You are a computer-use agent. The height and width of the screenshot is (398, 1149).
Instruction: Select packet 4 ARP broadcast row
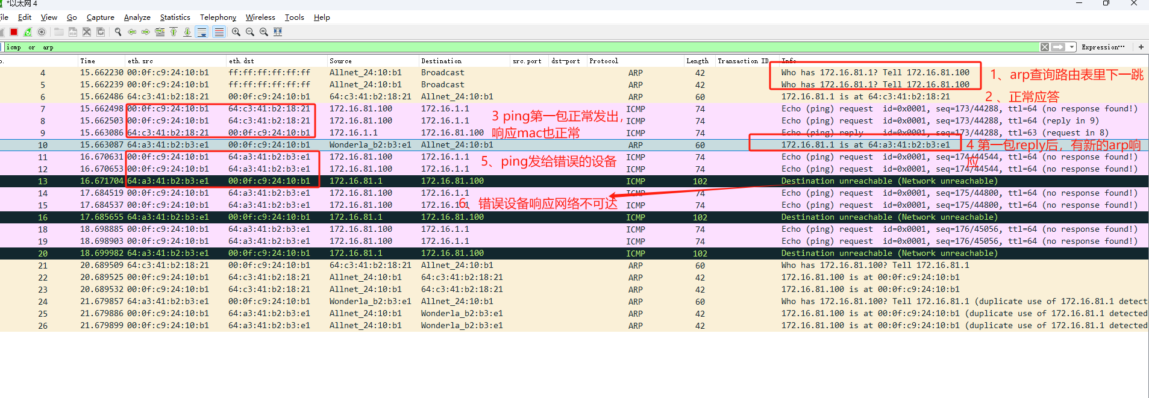tap(574, 73)
